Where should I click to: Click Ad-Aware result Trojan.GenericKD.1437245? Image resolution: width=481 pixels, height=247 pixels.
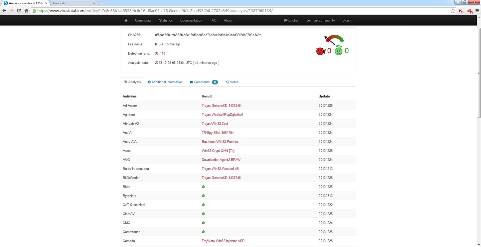(x=221, y=105)
